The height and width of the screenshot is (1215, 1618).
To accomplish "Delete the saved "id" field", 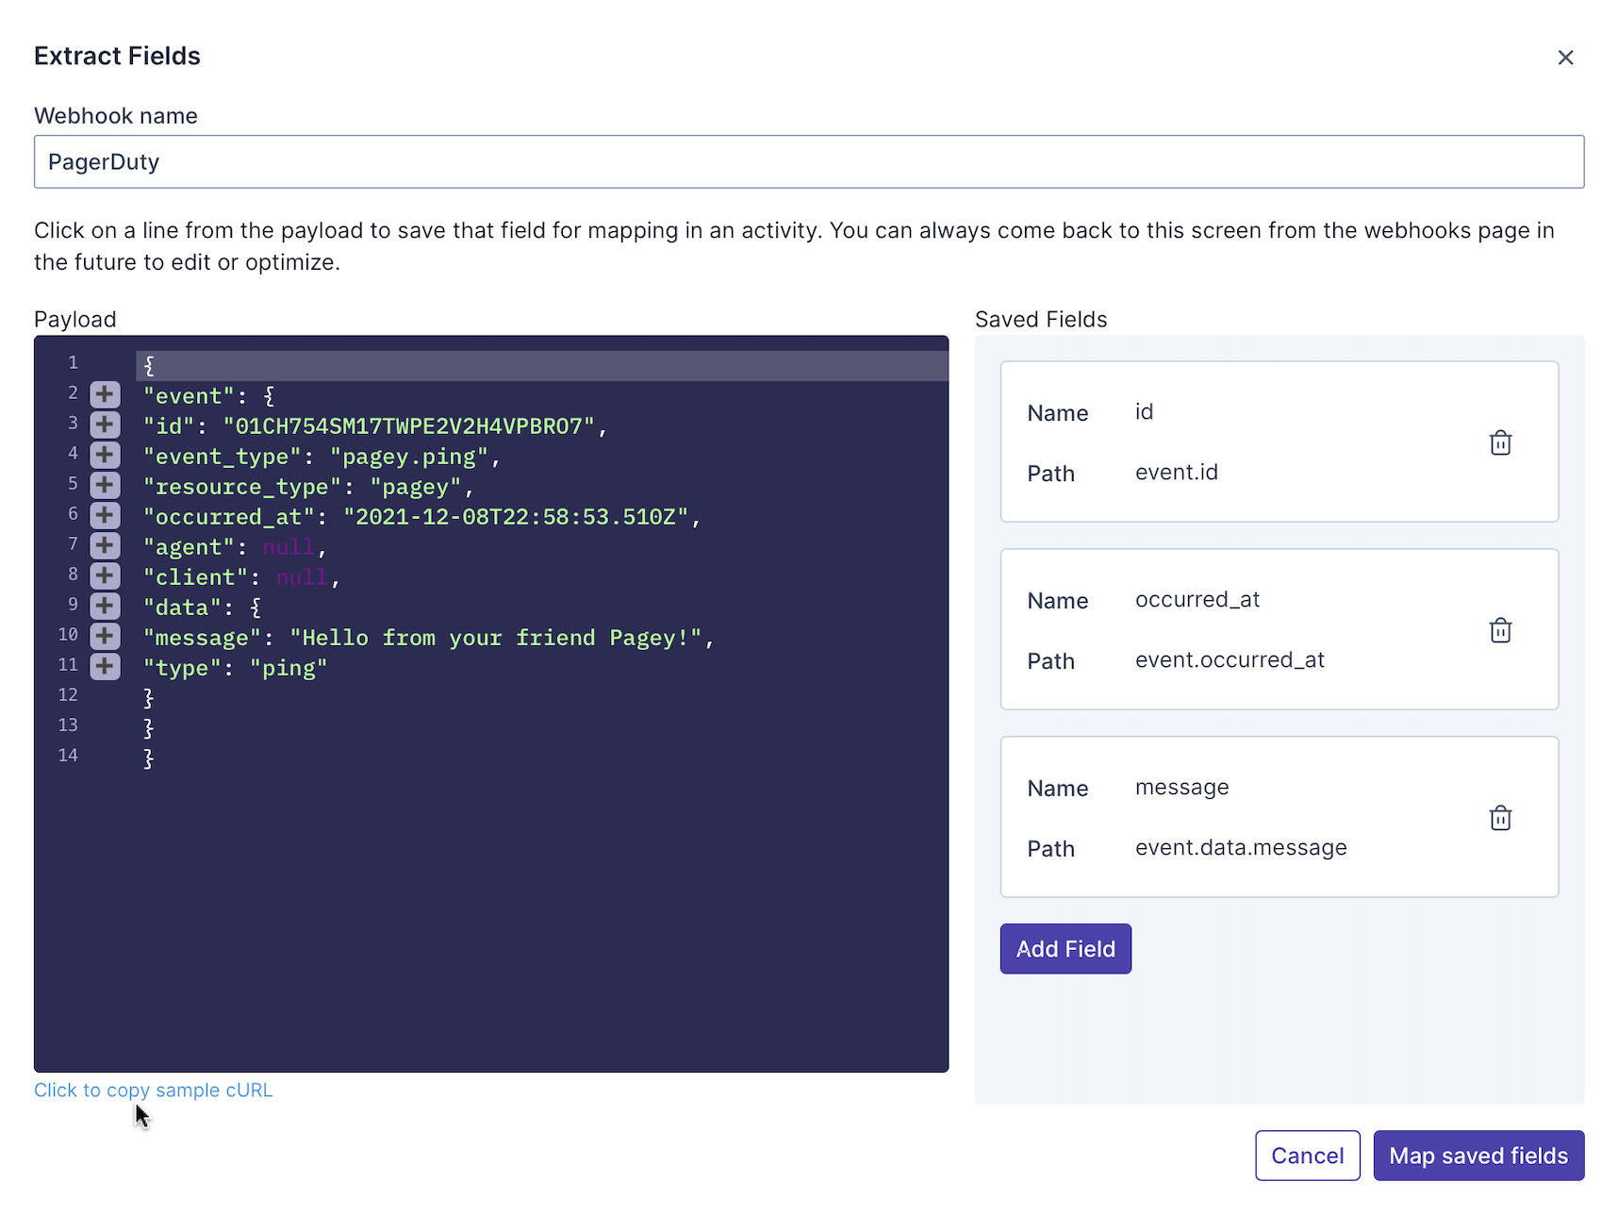I will [1500, 442].
